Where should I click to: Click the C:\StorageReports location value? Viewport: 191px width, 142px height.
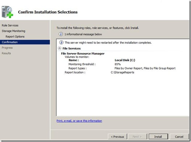123,72
